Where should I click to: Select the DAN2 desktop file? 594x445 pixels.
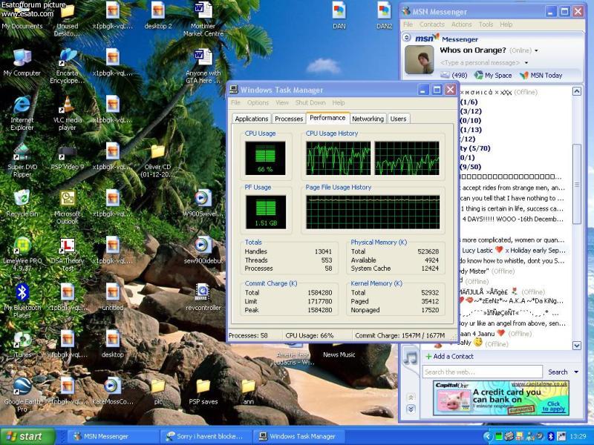tap(384, 16)
